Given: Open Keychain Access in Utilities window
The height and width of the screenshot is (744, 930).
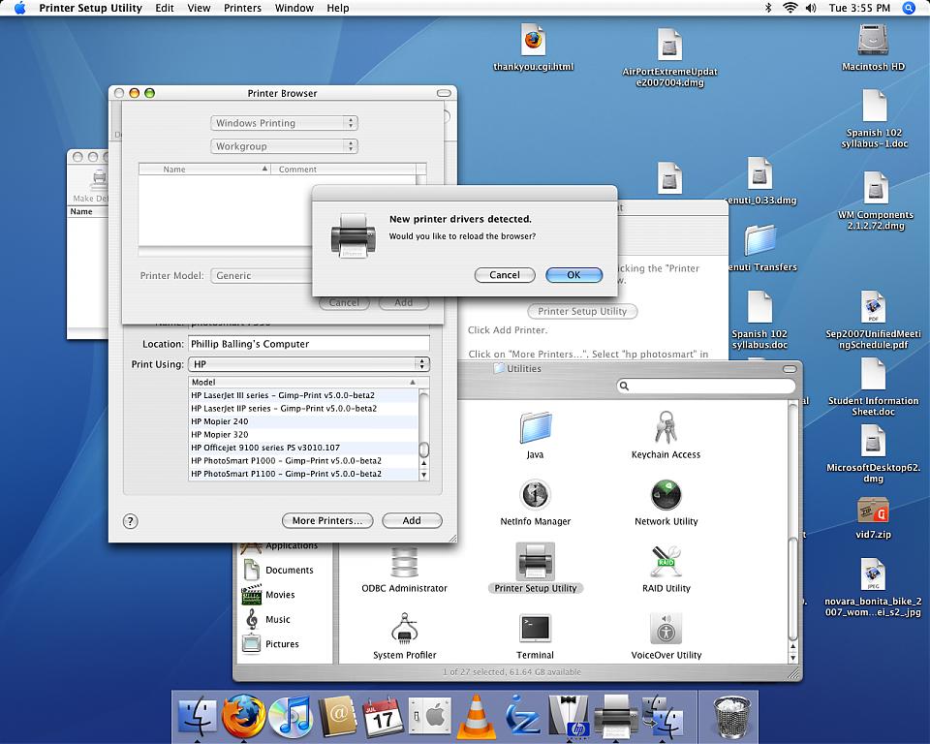Looking at the screenshot, I should (666, 427).
